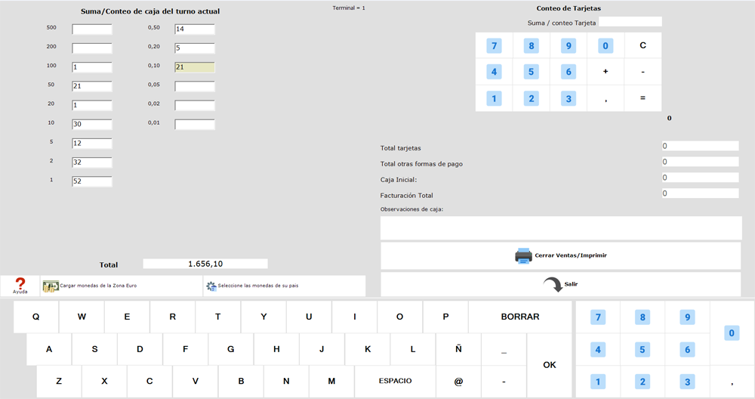Click the curved arrow Salir icon
The height and width of the screenshot is (399, 755).
click(553, 284)
